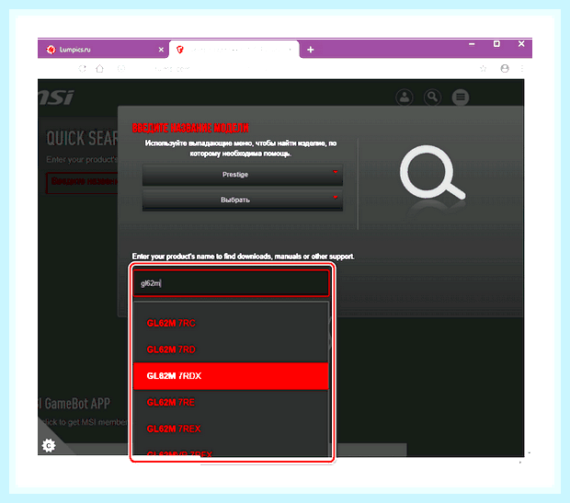Expand the Выбрать dropdown
The height and width of the screenshot is (503, 570).
click(x=242, y=200)
